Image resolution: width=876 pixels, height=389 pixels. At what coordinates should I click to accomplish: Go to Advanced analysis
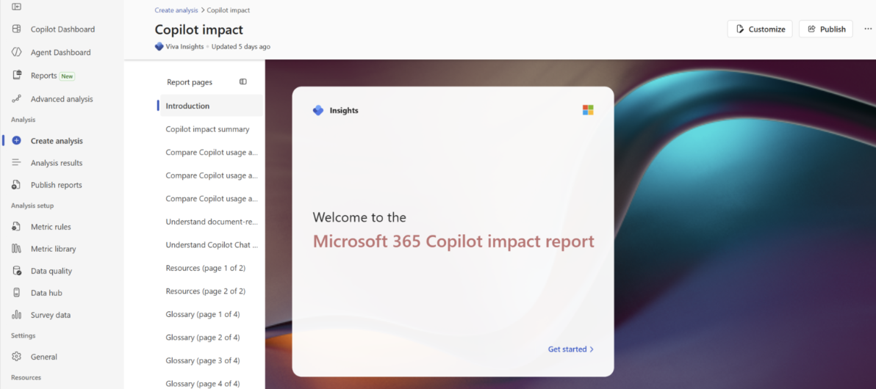coord(62,99)
